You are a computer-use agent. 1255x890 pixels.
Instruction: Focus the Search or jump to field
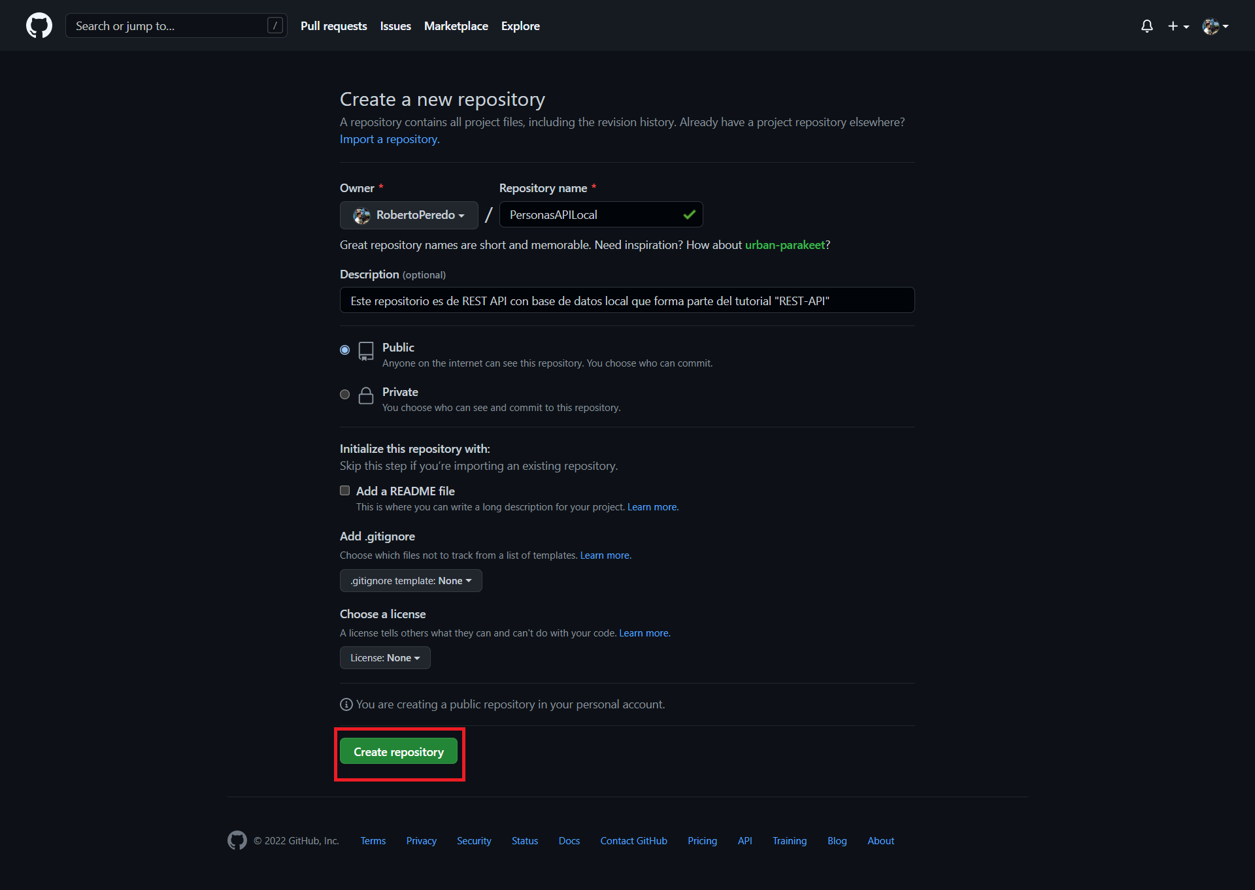pyautogui.click(x=176, y=25)
